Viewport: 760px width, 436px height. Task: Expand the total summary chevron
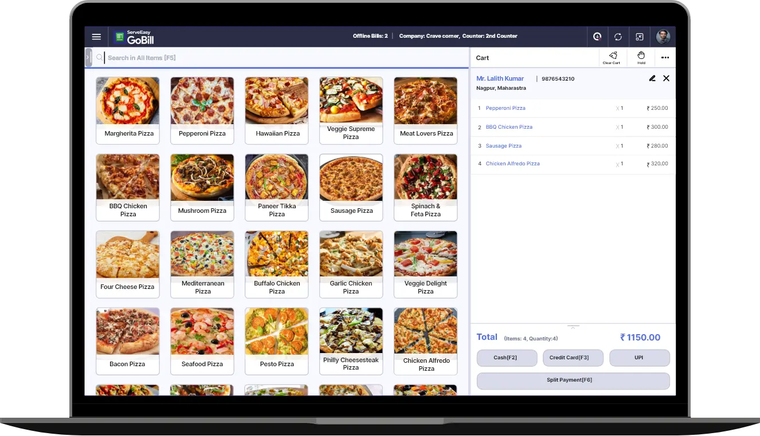click(x=573, y=327)
